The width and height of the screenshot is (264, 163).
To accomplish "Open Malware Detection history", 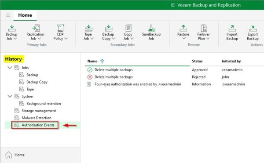I will (37, 118).
